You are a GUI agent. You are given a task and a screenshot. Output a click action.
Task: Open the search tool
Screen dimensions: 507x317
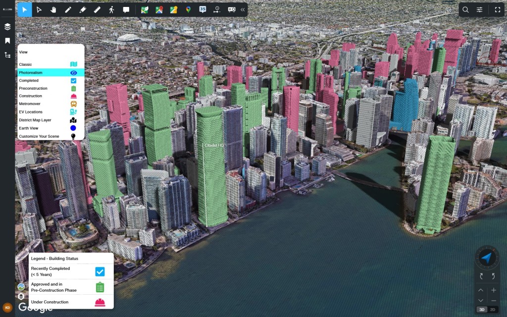click(466, 9)
